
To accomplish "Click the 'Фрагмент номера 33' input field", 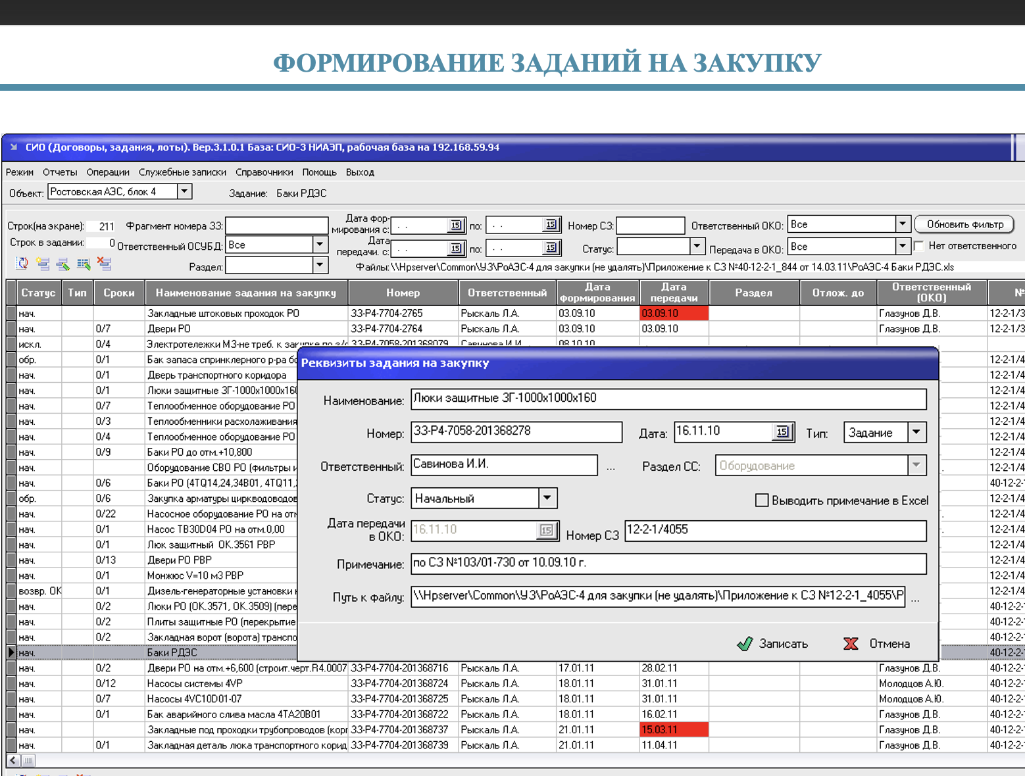I will click(276, 226).
